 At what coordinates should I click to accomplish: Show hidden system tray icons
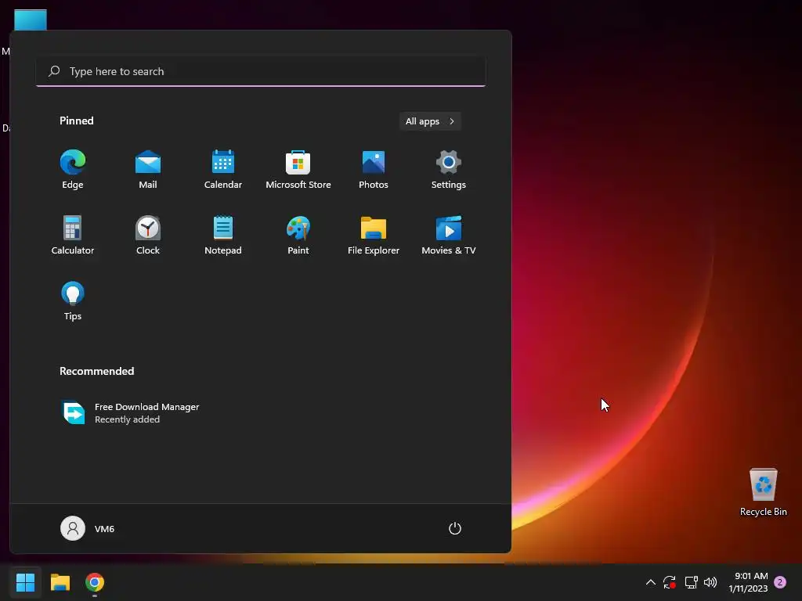pyautogui.click(x=651, y=582)
